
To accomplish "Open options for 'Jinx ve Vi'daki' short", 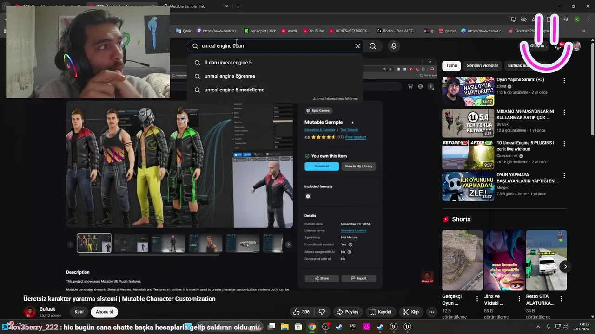I will (519, 299).
